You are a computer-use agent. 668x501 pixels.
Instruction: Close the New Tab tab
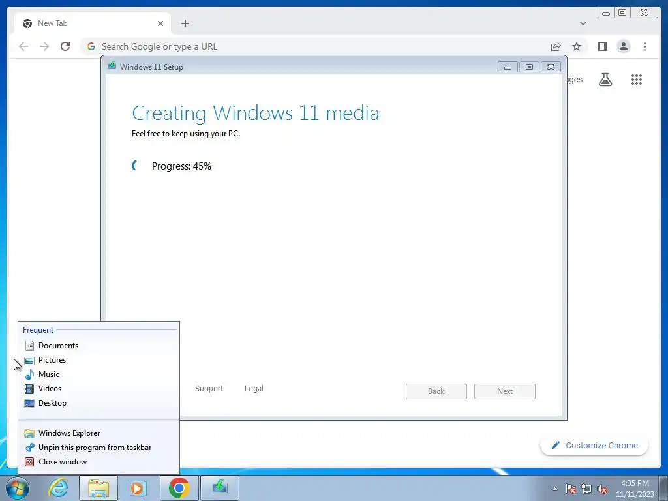coord(160,23)
